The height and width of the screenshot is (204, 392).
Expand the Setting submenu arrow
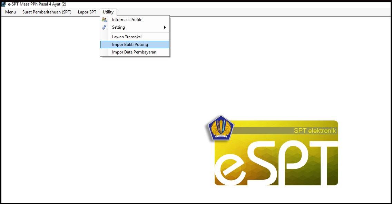tap(165, 28)
